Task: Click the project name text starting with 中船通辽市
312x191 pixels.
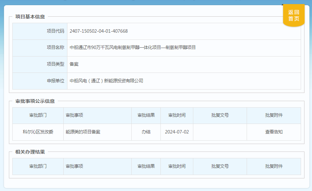Action: [132, 47]
